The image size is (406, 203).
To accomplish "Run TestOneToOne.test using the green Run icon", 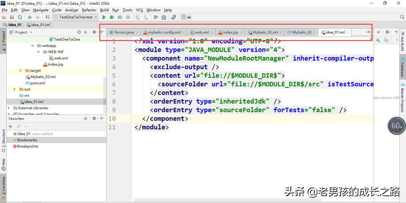I will [104, 17].
